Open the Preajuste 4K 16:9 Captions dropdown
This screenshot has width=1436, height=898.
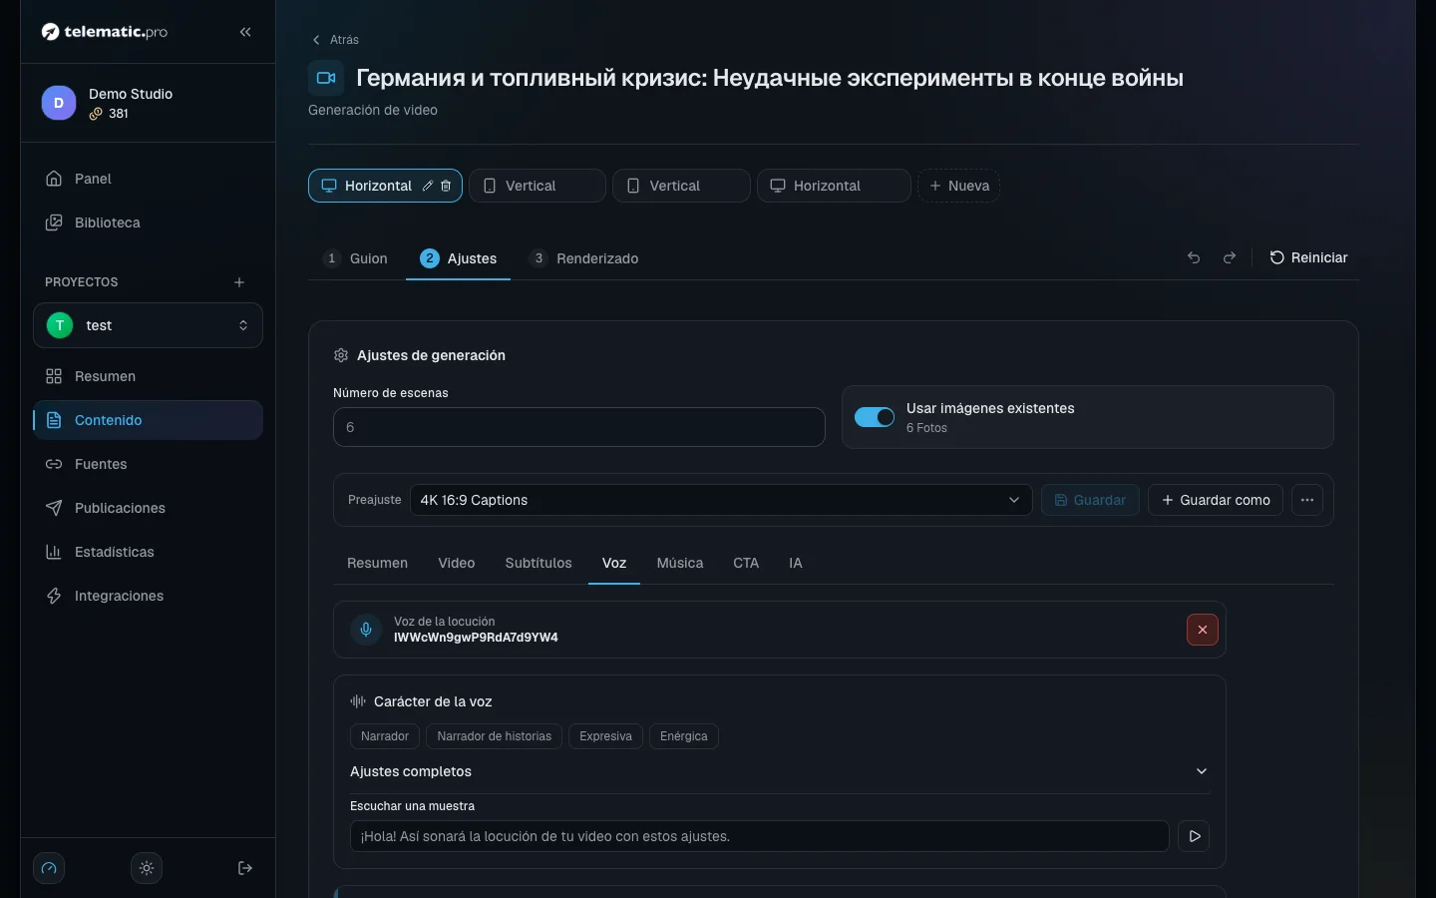721,500
